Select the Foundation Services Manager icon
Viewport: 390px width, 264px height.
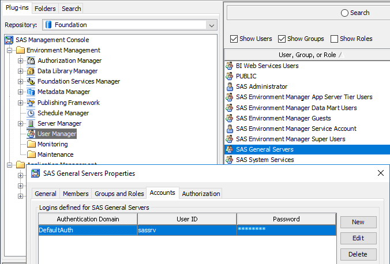pyautogui.click(x=32, y=81)
